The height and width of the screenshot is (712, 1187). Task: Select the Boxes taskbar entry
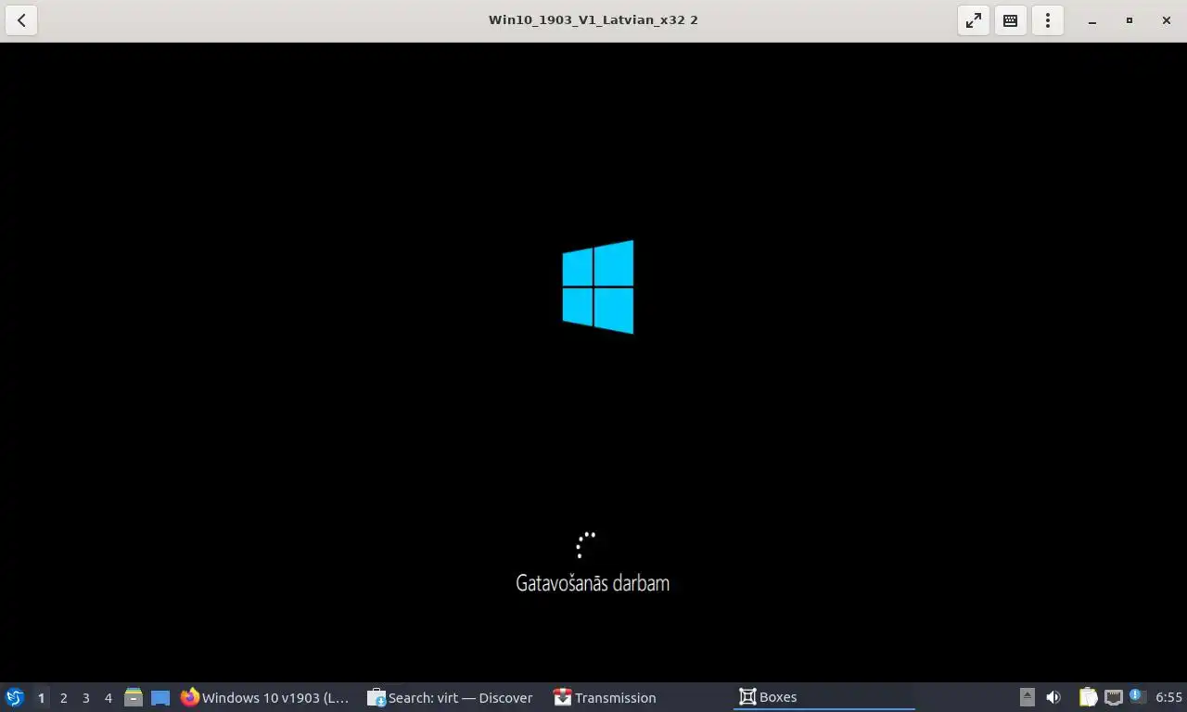point(823,697)
